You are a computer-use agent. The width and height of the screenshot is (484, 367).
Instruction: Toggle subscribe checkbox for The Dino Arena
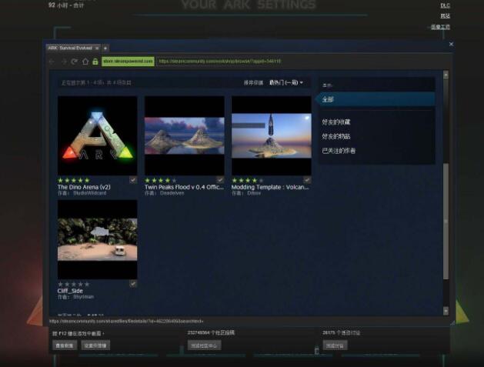pyautogui.click(x=133, y=180)
